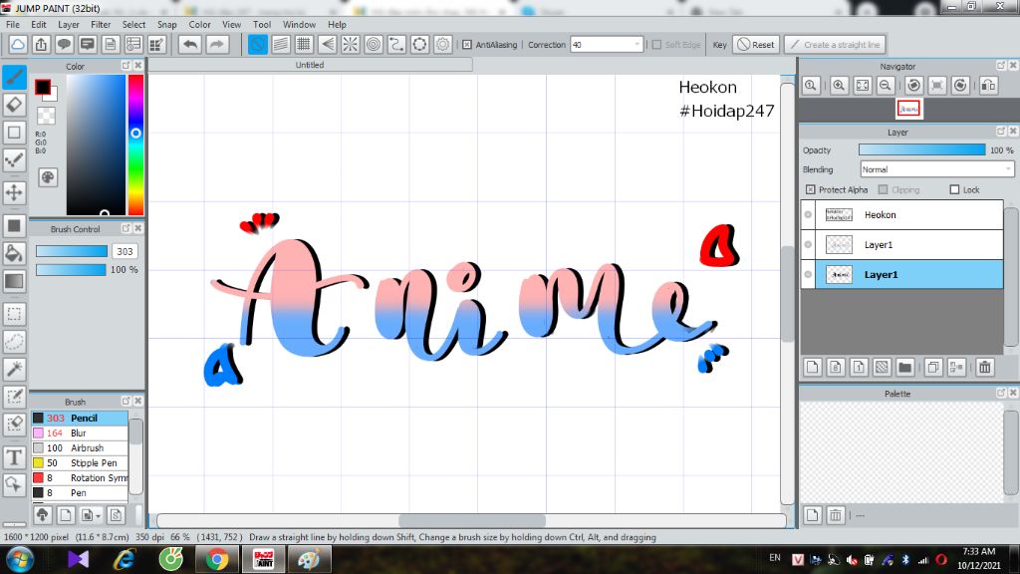1020x574 pixels.
Task: Select the Stipple Pen brush
Action: click(x=80, y=462)
